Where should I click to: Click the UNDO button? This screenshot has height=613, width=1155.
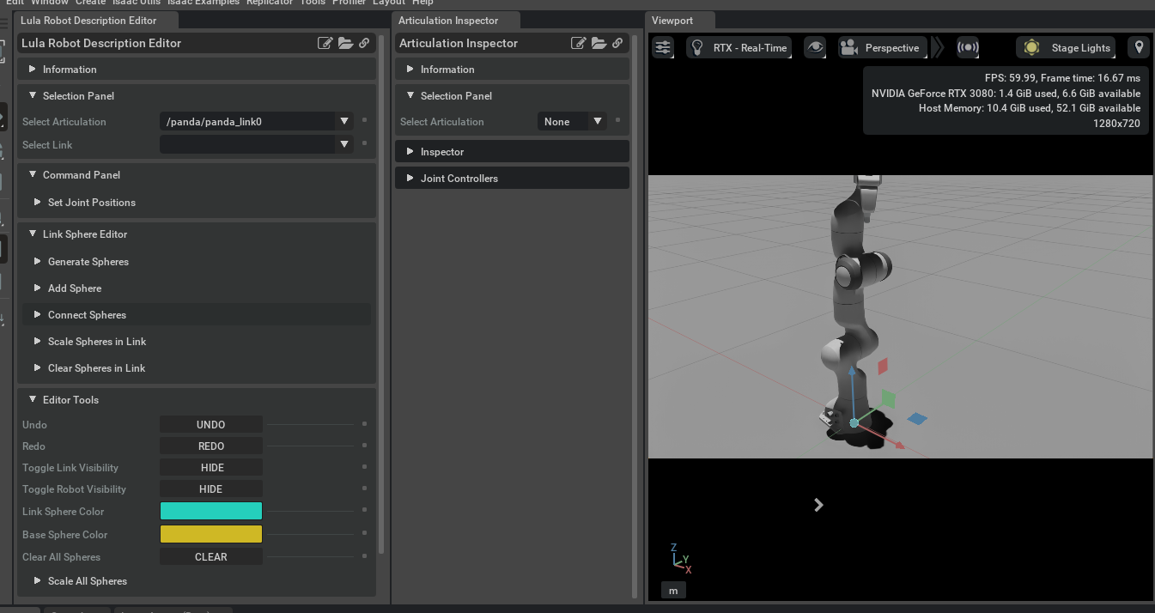tap(211, 425)
